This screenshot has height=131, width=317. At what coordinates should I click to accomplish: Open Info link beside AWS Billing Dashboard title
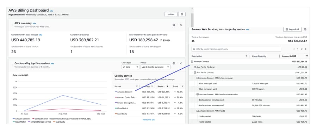coord(51,11)
